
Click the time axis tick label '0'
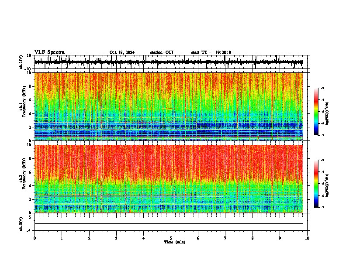click(35, 238)
